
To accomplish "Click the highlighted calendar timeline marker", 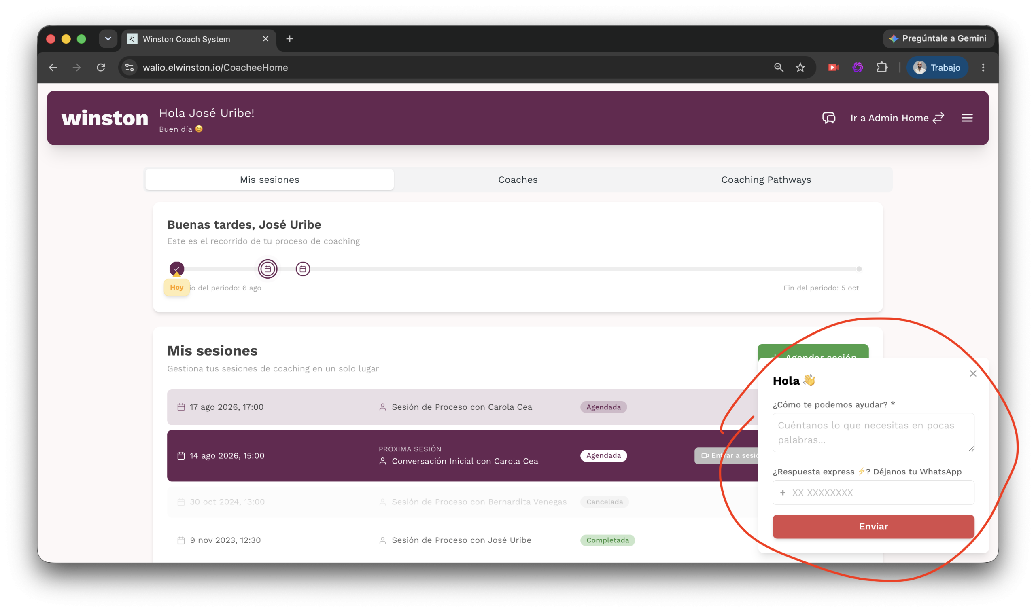I will coord(268,269).
